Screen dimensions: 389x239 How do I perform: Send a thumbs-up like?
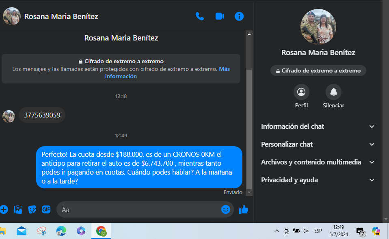244,209
